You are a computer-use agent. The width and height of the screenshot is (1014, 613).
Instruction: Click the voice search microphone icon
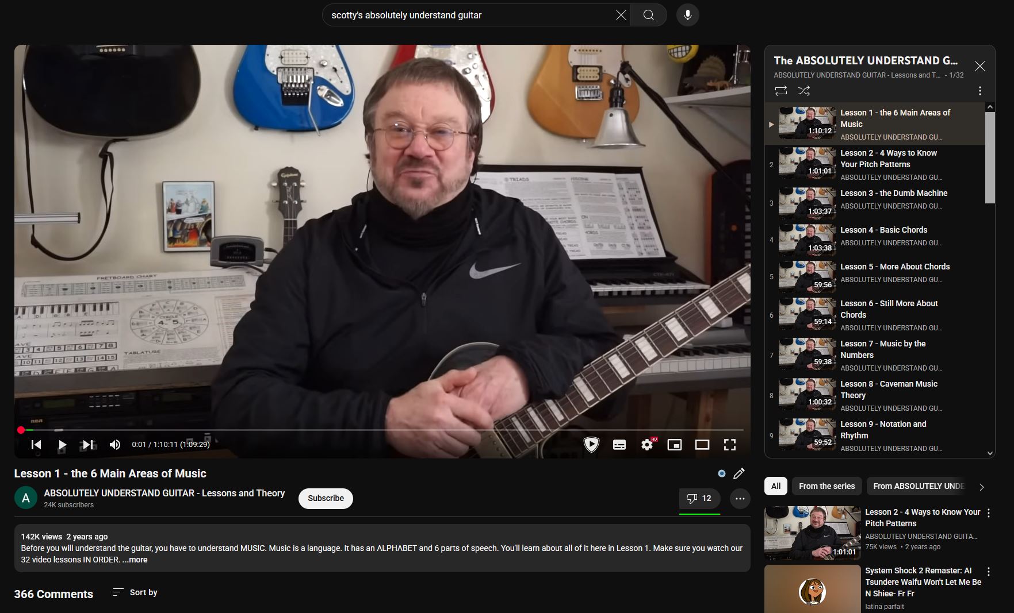pyautogui.click(x=687, y=15)
